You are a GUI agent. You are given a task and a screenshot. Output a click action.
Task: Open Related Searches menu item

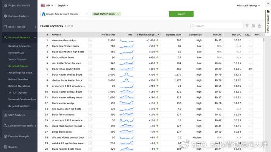18,79
